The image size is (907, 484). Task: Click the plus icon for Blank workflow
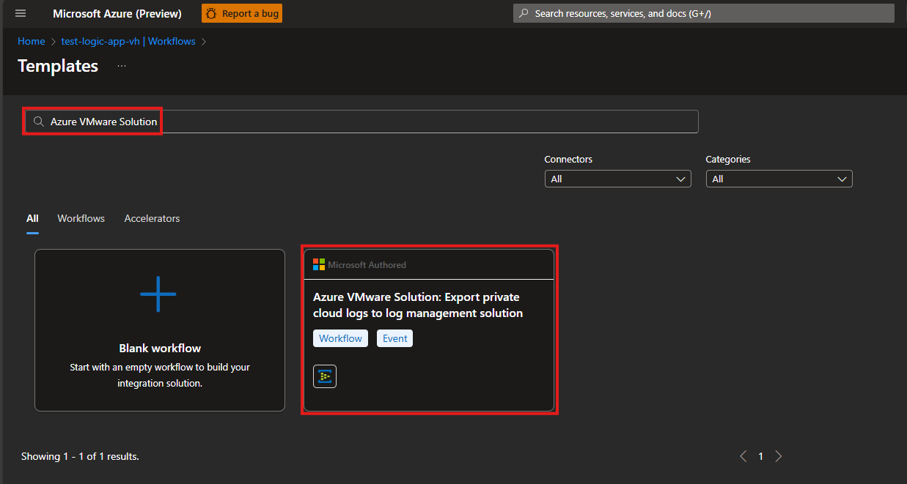[x=158, y=294]
